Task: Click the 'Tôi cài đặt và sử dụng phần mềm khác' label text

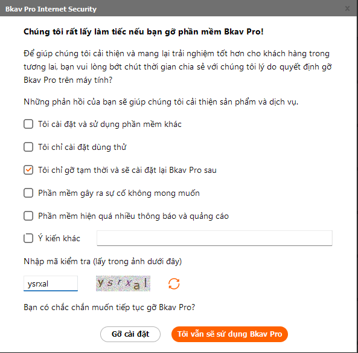Action: [x=110, y=124]
